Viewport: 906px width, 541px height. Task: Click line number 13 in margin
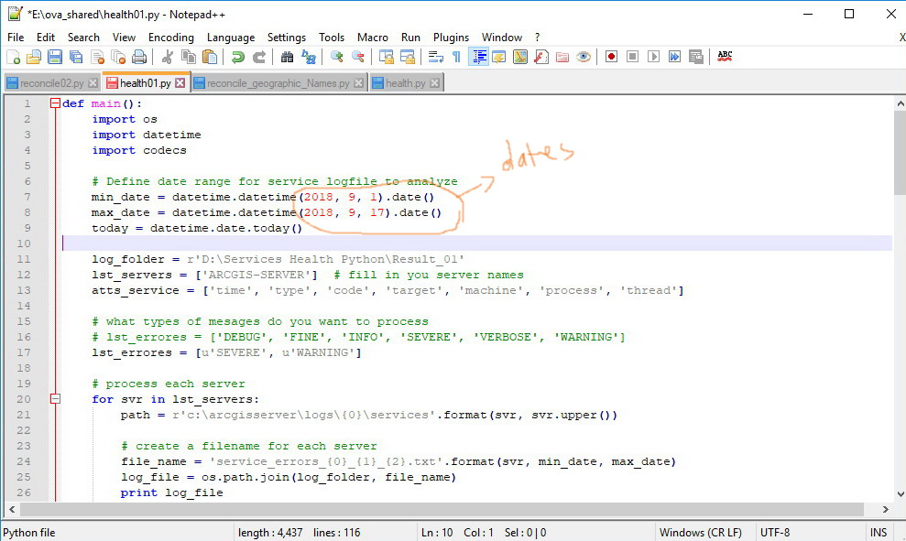[x=24, y=290]
